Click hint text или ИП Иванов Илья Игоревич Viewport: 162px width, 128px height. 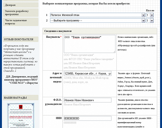82,63
